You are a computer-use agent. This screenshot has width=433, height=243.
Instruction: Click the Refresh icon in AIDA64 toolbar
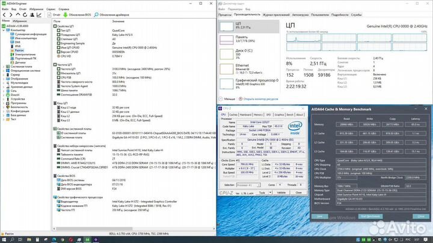pos(26,16)
